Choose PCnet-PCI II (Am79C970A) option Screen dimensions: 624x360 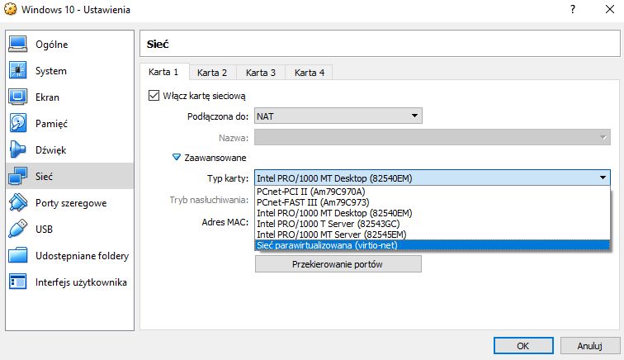point(433,192)
